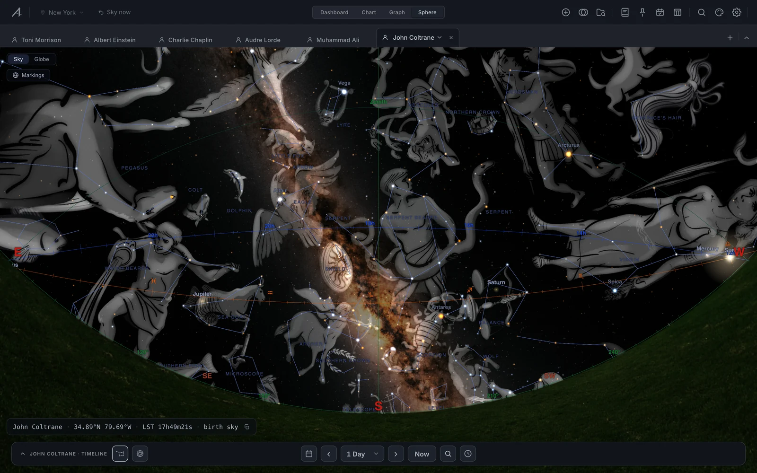Close the John Coltrane tab
The height and width of the screenshot is (473, 757).
[451, 37]
